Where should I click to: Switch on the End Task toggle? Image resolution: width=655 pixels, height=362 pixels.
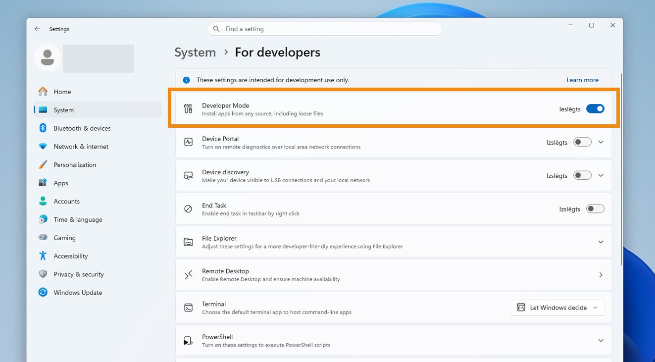click(595, 209)
